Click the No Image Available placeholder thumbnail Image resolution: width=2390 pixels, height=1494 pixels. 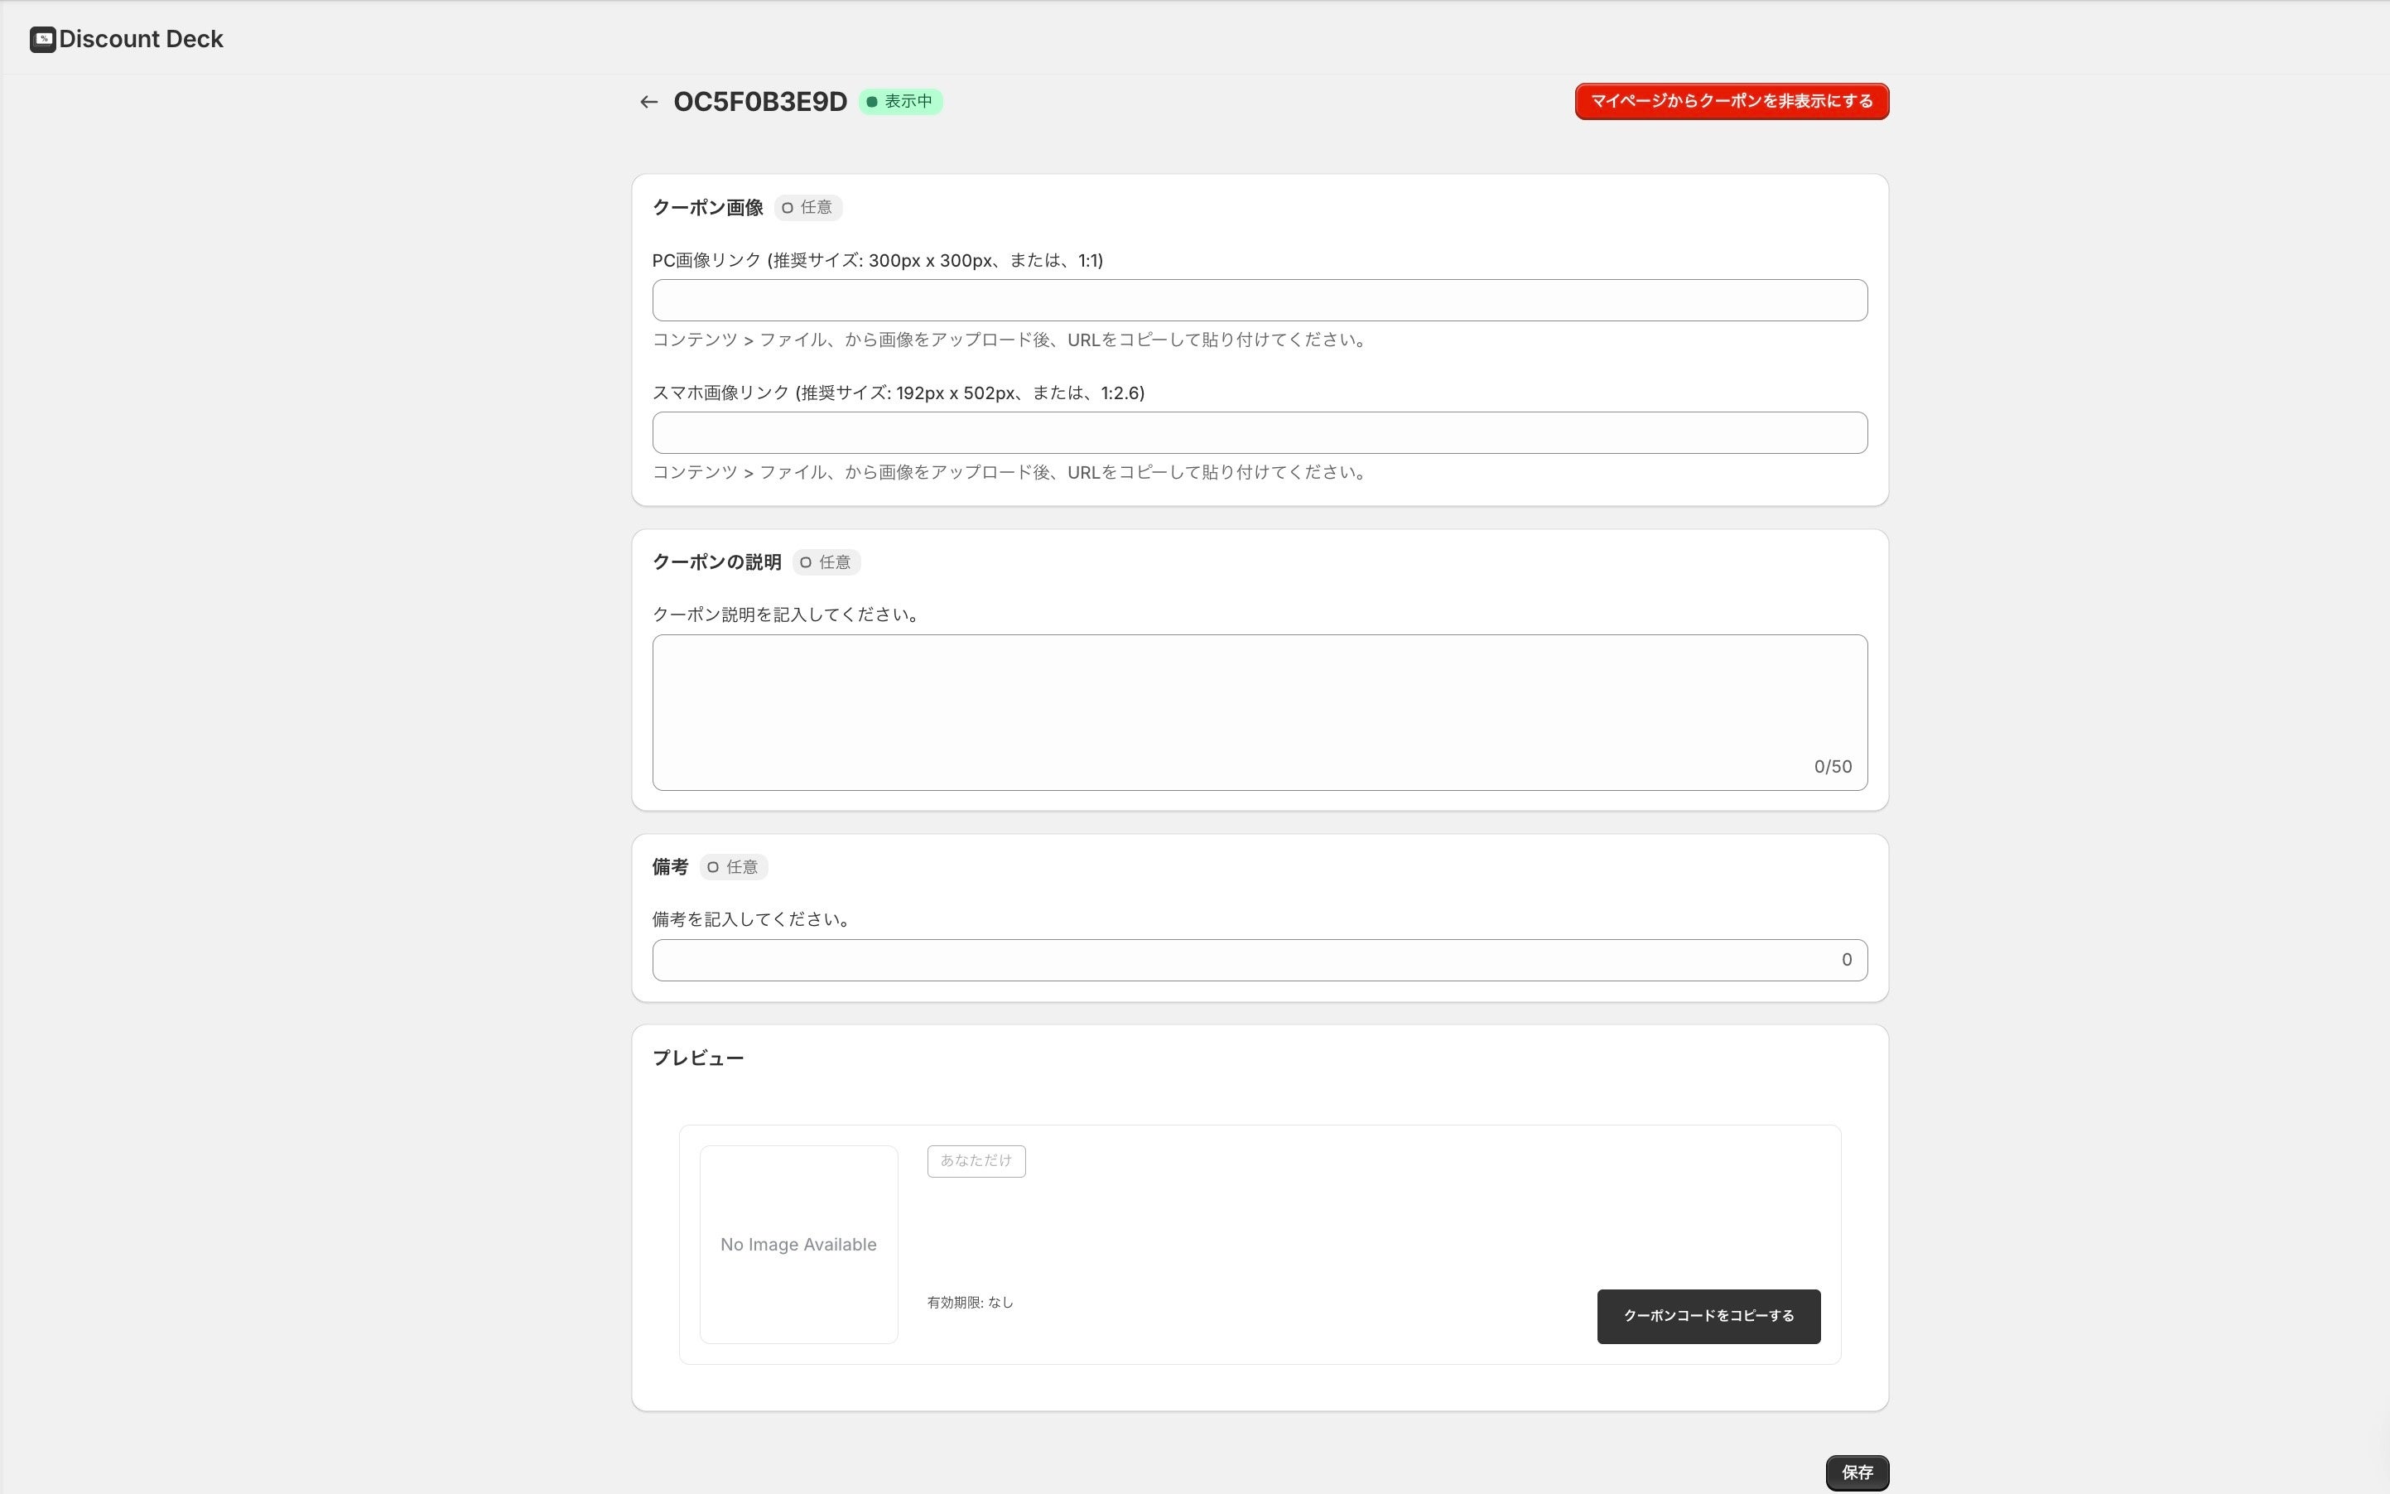click(798, 1244)
